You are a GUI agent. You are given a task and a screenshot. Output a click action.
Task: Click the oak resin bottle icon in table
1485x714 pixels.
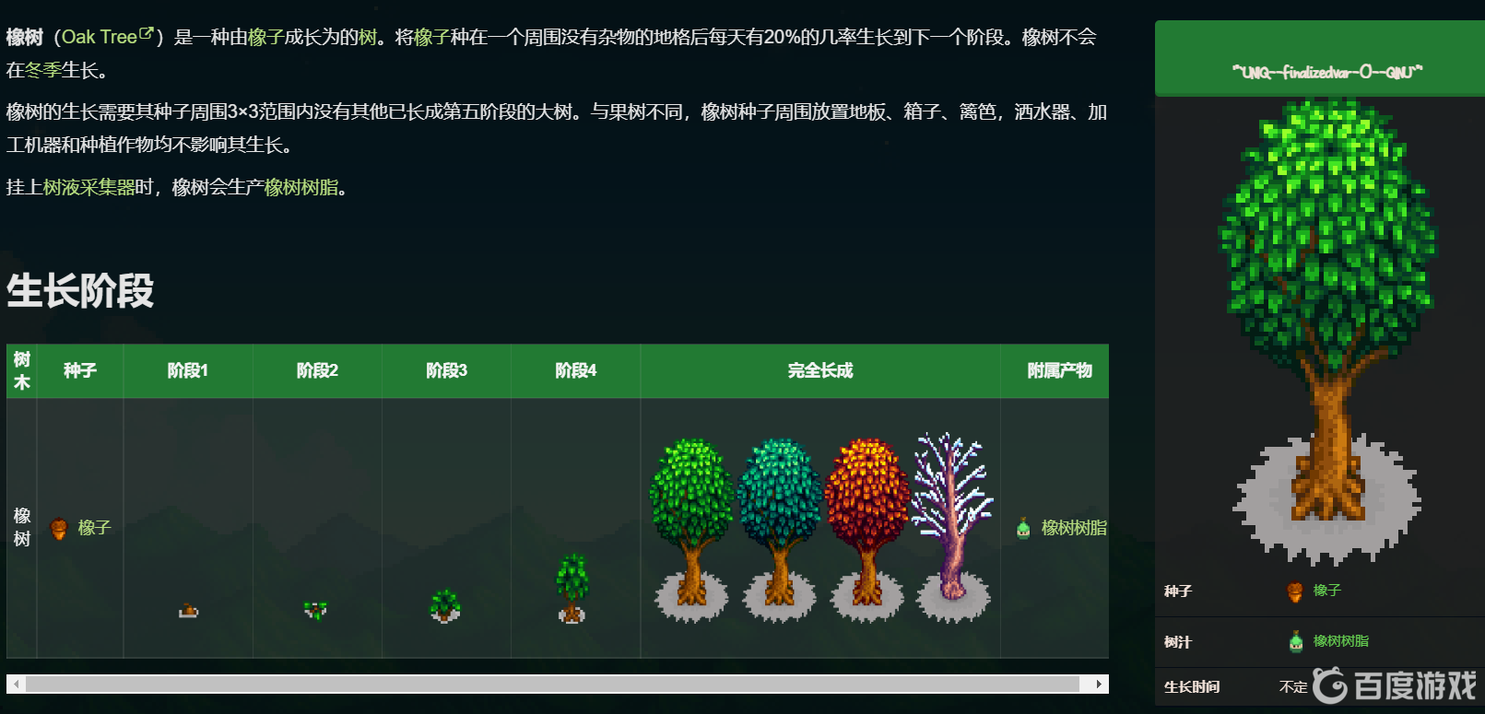click(x=1023, y=529)
